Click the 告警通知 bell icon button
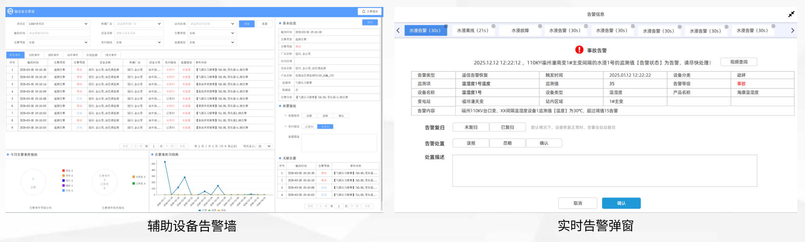The width and height of the screenshot is (805, 242). [x=369, y=12]
